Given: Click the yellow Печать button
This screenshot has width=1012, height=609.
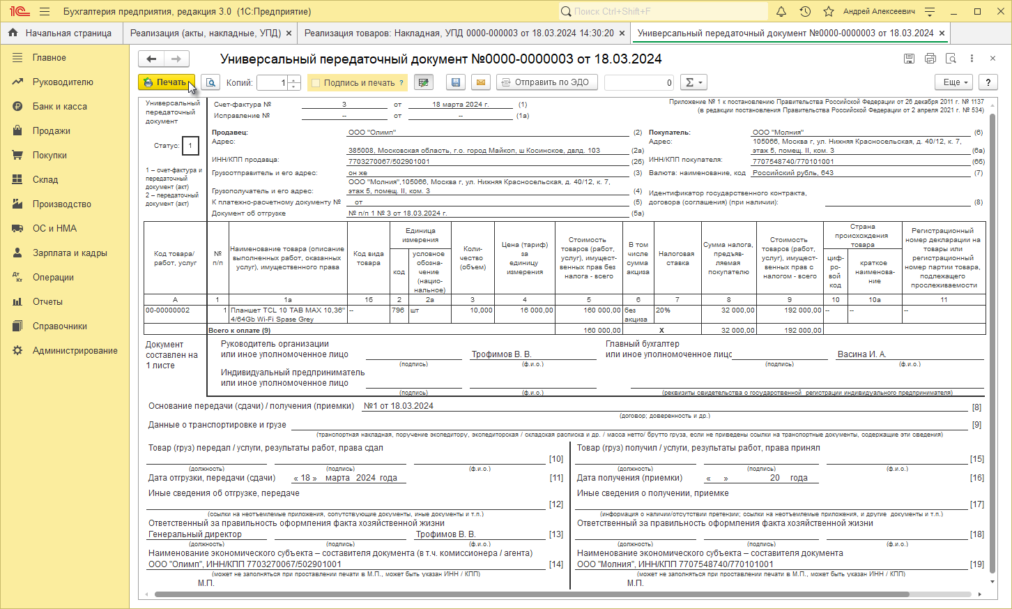Looking at the screenshot, I should coord(167,82).
